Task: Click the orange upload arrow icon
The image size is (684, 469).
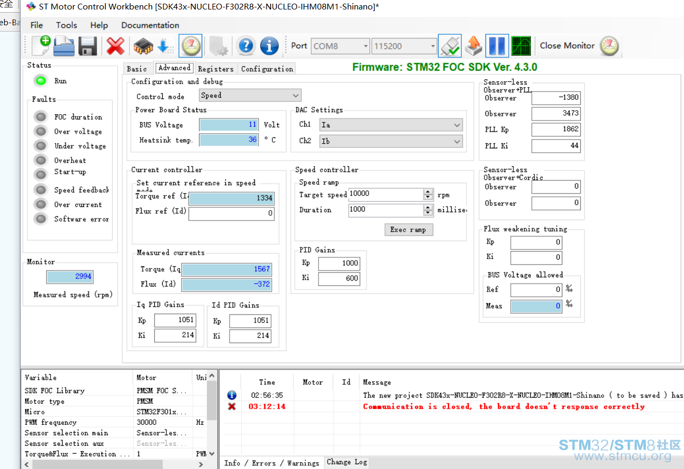Action: coord(473,46)
